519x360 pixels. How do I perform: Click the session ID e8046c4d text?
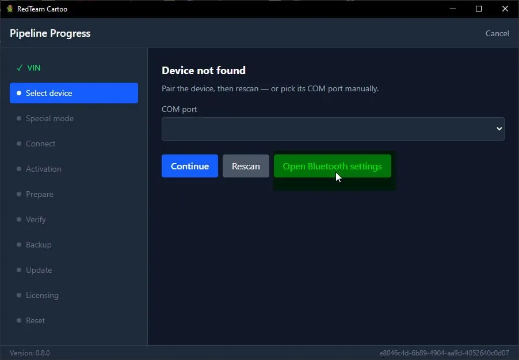(444, 353)
